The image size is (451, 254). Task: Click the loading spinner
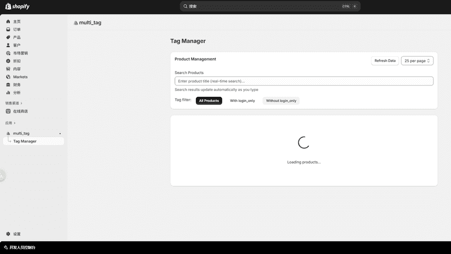click(x=304, y=143)
